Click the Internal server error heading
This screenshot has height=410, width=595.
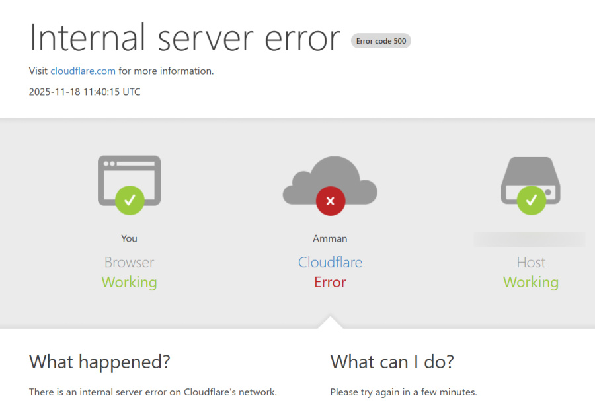(x=184, y=38)
